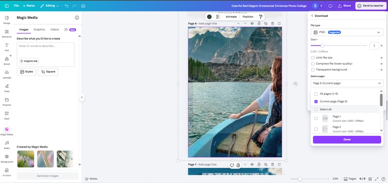Image resolution: width=388 pixels, height=183 pixels.
Task: Collapse the side panel with the arrow
Action: [82, 97]
